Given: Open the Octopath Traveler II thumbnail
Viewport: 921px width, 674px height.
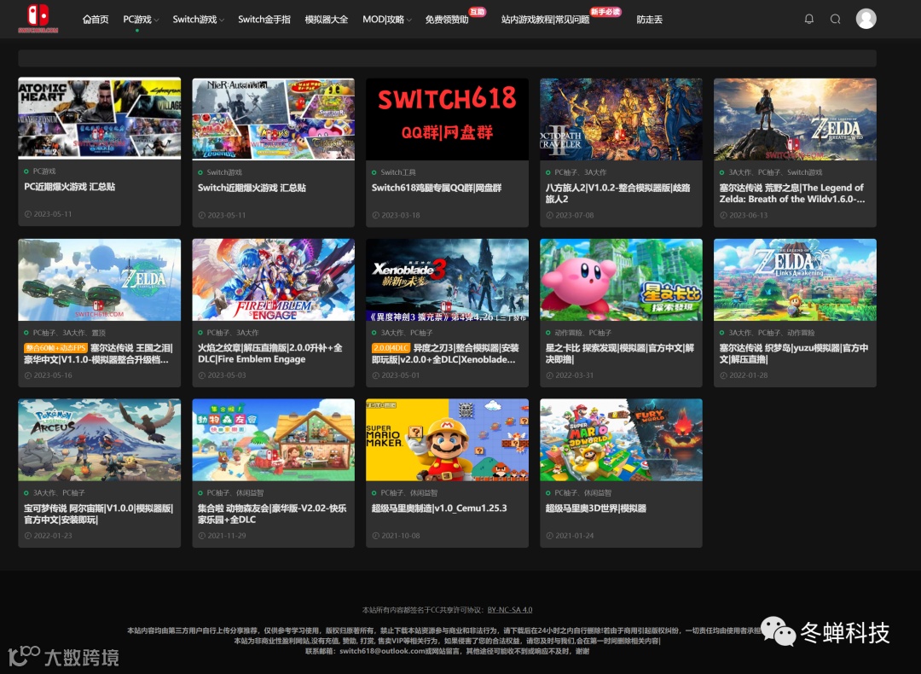Looking at the screenshot, I should point(621,119).
